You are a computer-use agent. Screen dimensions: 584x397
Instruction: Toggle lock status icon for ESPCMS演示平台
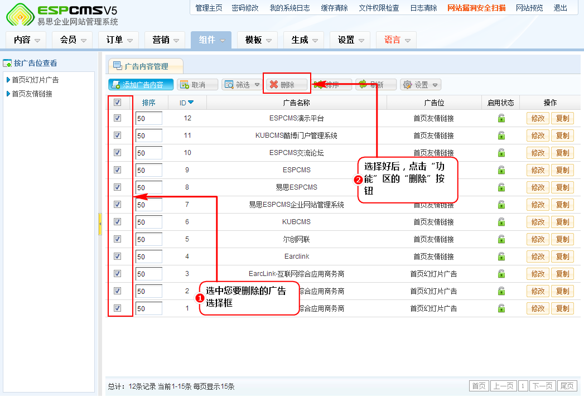(501, 118)
